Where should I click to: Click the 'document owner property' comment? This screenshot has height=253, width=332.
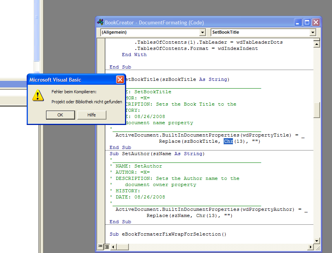[161, 185]
